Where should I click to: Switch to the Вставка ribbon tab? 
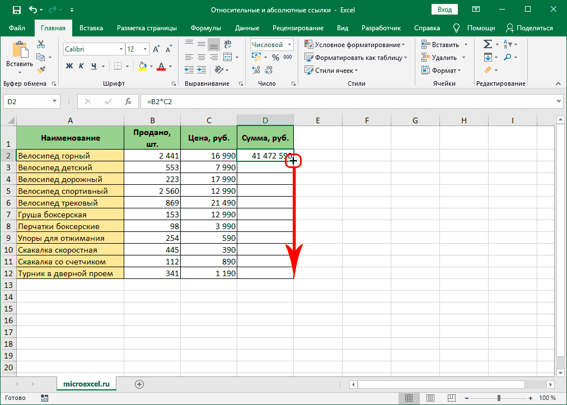[x=91, y=28]
